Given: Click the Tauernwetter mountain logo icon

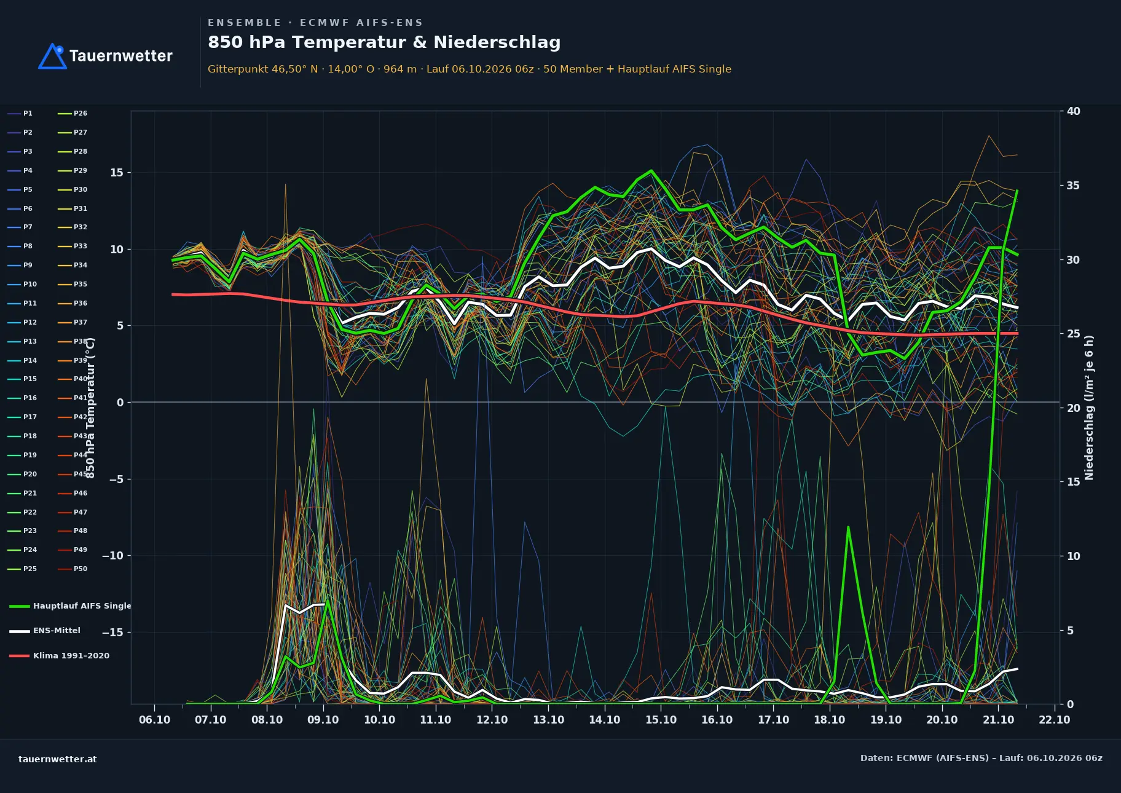Looking at the screenshot, I should (52, 56).
